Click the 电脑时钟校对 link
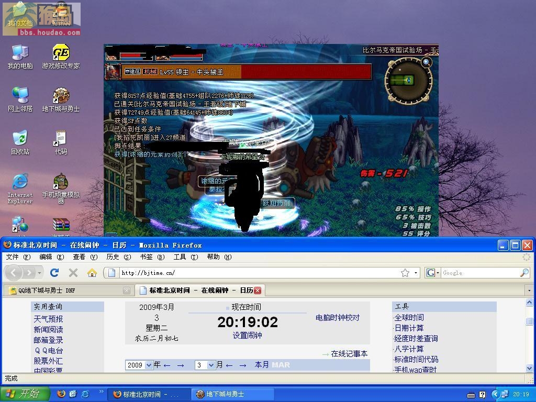Image resolution: width=536 pixels, height=402 pixels. pyautogui.click(x=338, y=318)
